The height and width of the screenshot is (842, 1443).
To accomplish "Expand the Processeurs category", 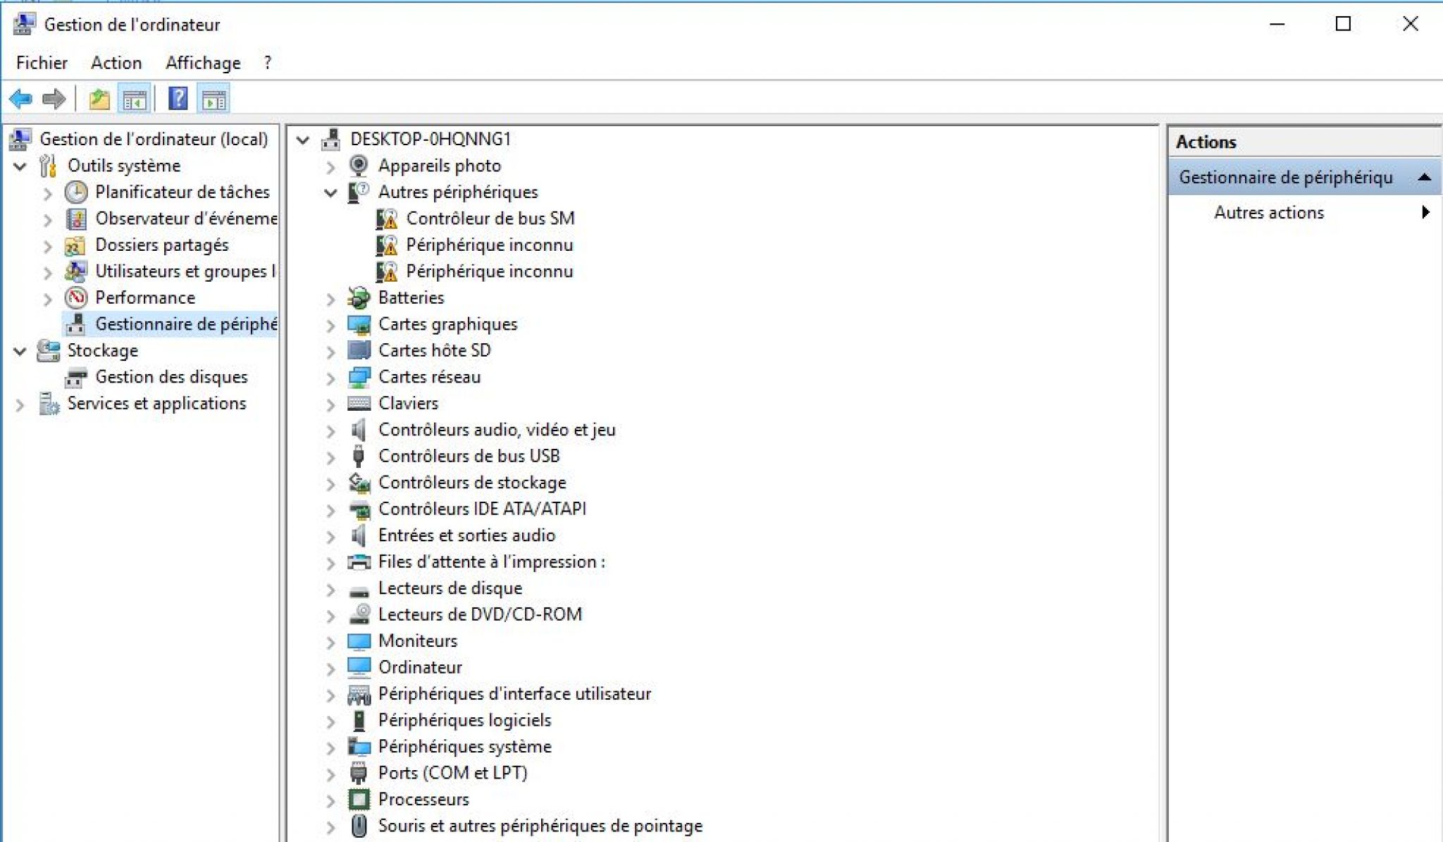I will pyautogui.click(x=330, y=800).
